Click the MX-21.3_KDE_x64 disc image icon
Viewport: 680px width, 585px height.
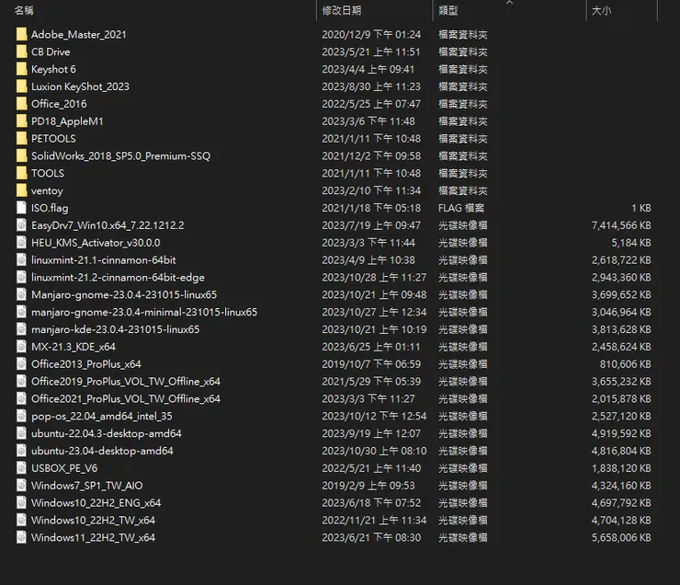click(22, 347)
